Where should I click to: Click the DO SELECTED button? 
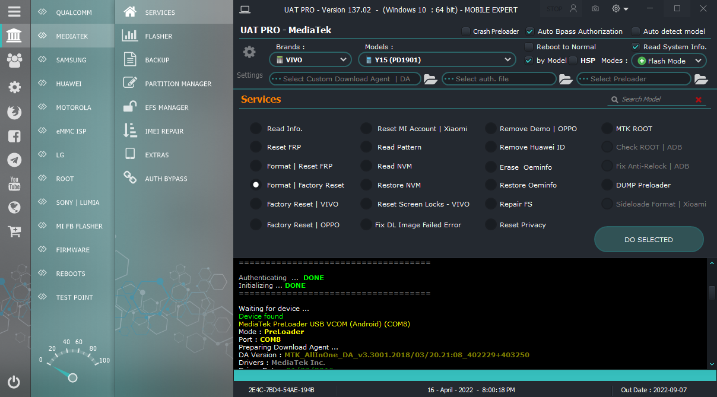(649, 240)
